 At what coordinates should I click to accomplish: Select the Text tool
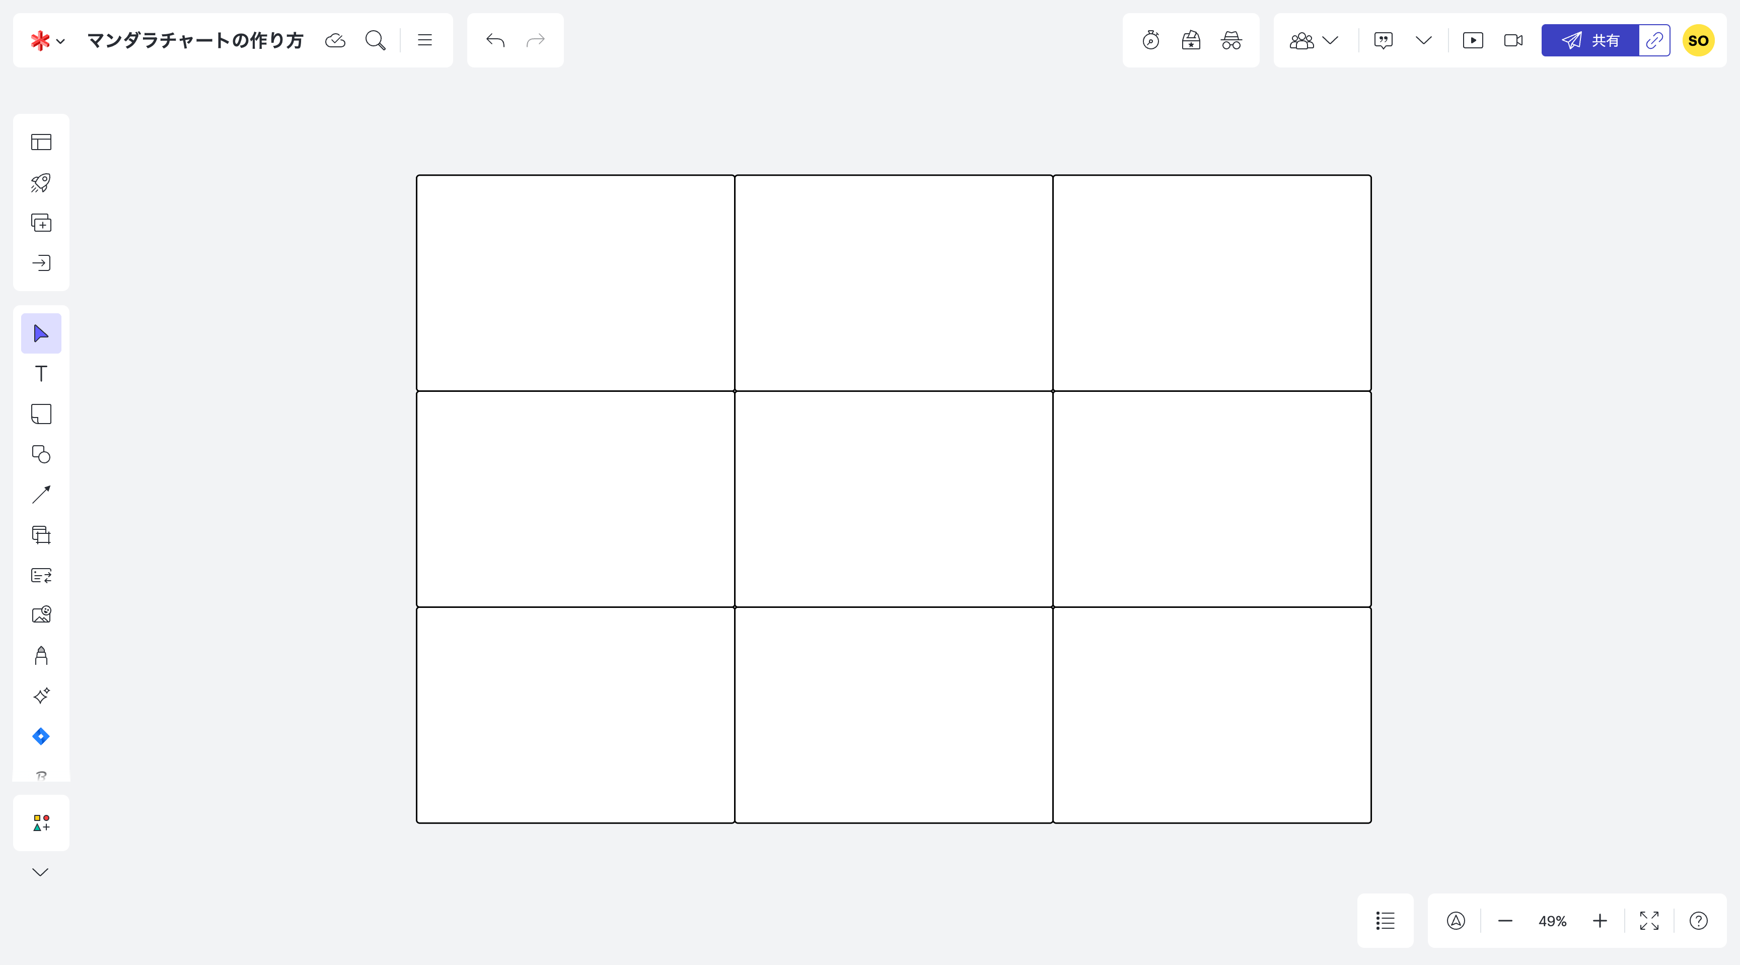coord(41,374)
